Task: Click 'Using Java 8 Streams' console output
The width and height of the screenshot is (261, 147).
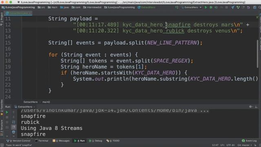Action: [52, 128]
